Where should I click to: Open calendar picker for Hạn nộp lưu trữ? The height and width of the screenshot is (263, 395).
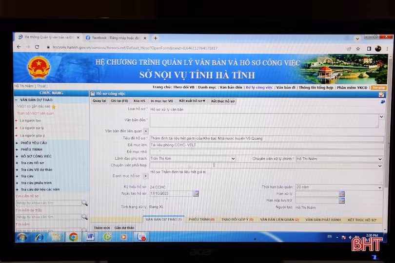pos(341,201)
